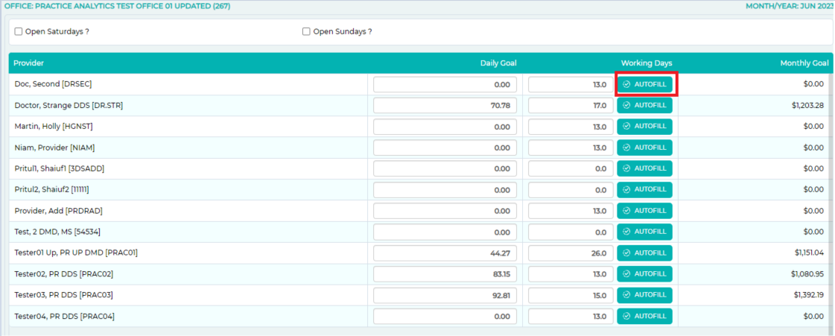The image size is (835, 336).
Task: Click Working Days field for Doc, Second
Action: (570, 84)
